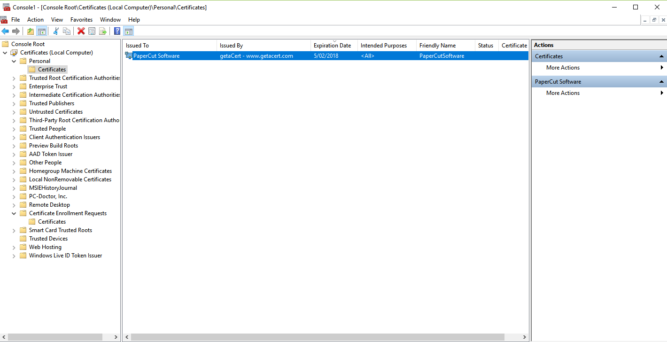Click the "5/02/2018" expiration date cell
Viewport: 667px width, 342px height.
coord(326,56)
